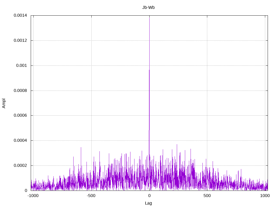Viewport: 276px width, 207px height.
Task: Click the 'Lag' x-axis label
Action: [149, 203]
